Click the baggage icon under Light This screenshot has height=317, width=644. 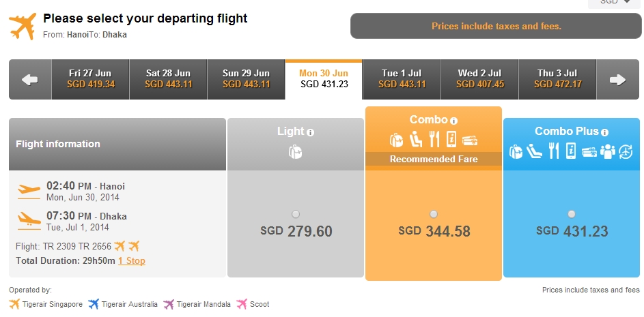pyautogui.click(x=295, y=152)
